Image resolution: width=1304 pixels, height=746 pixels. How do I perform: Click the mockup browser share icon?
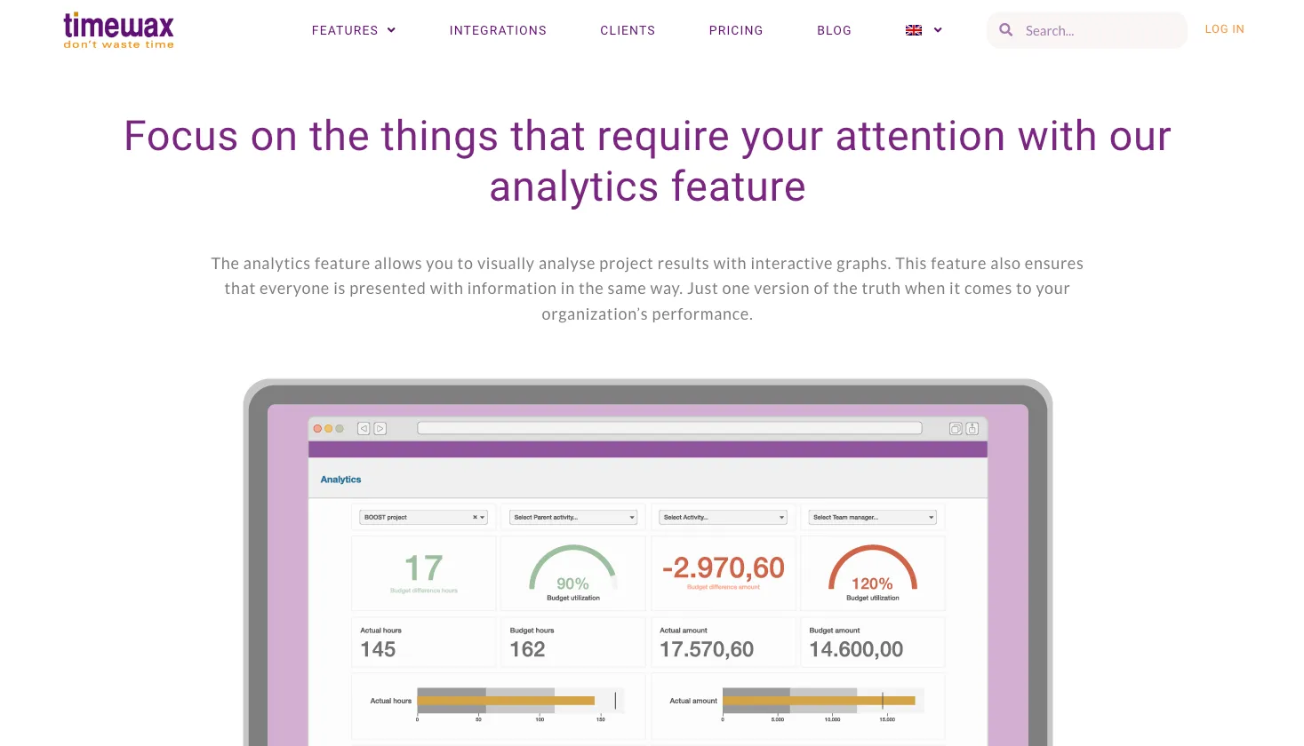[972, 428]
